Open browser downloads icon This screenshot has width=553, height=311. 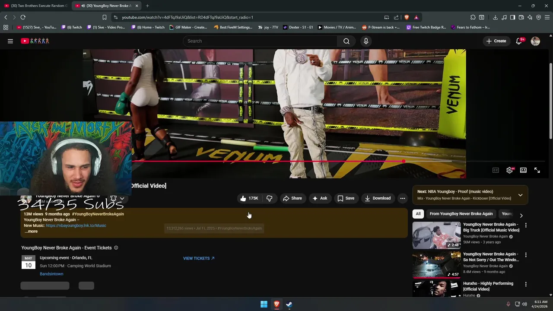click(495, 17)
